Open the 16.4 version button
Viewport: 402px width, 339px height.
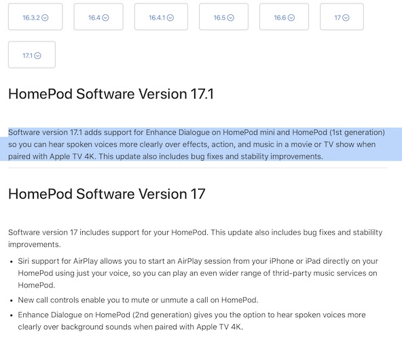point(98,17)
